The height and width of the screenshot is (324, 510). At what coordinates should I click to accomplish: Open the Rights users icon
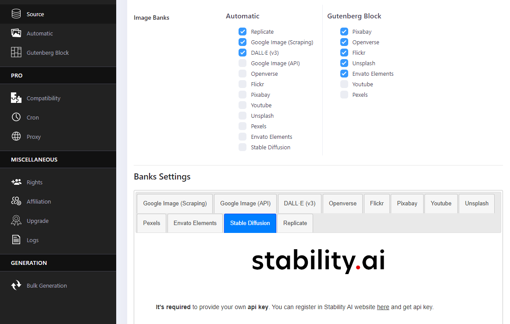(x=16, y=182)
